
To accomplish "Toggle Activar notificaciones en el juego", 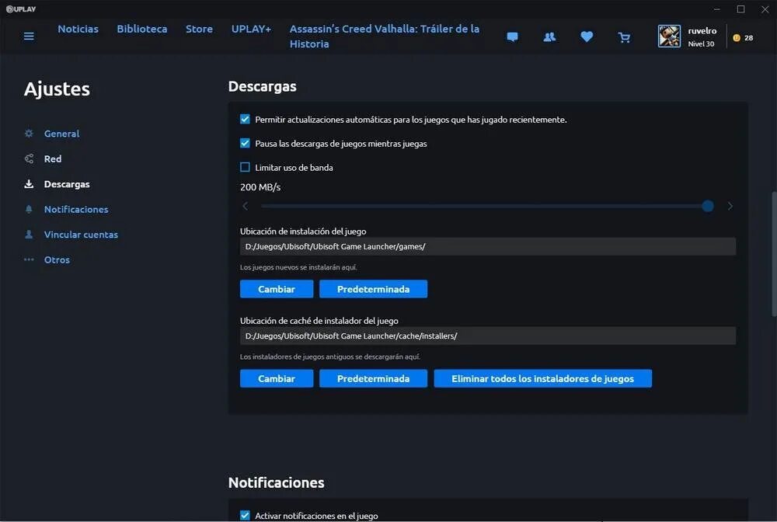I will [x=245, y=515].
